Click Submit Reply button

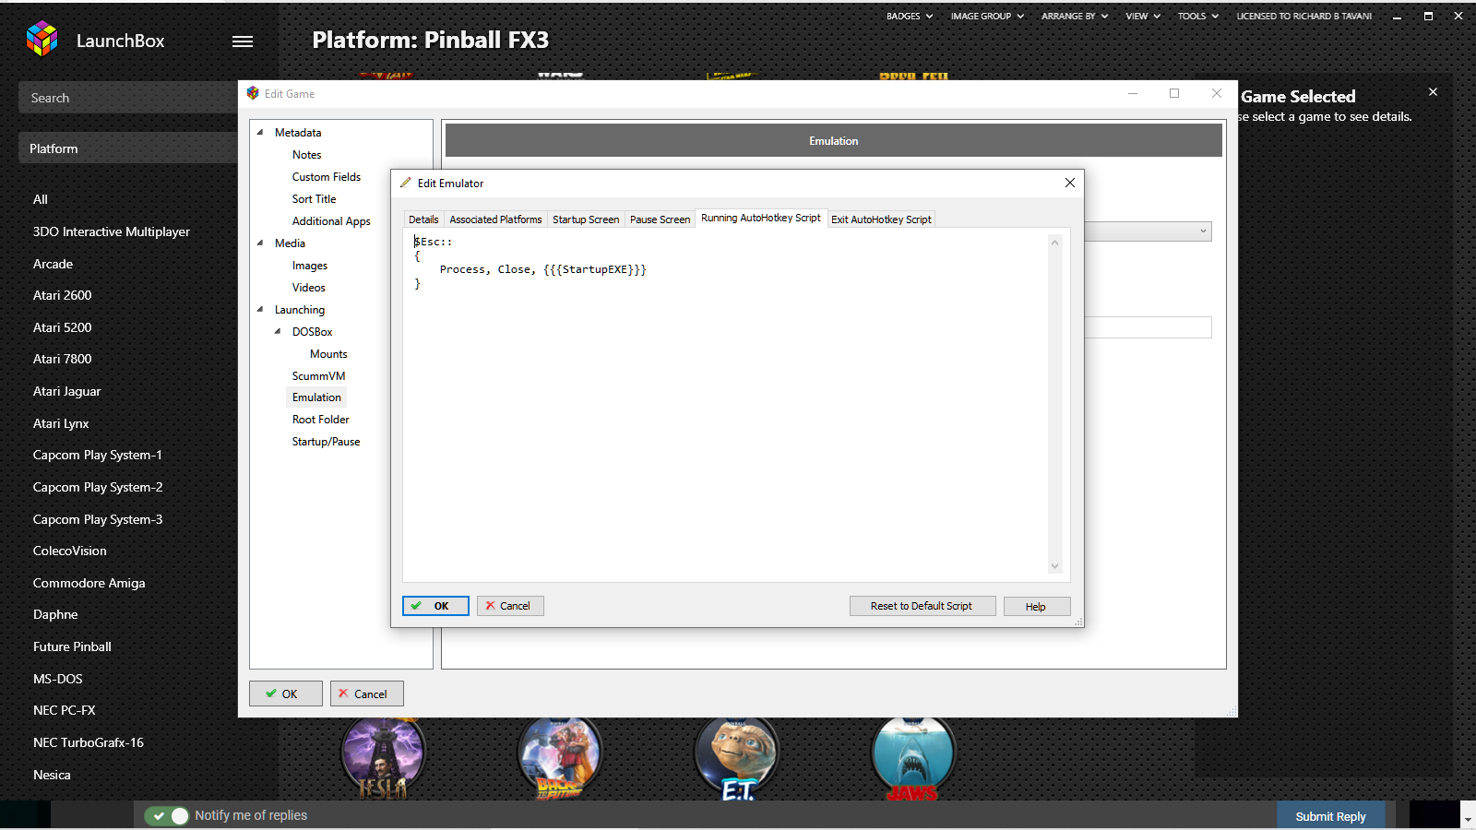[1330, 816]
